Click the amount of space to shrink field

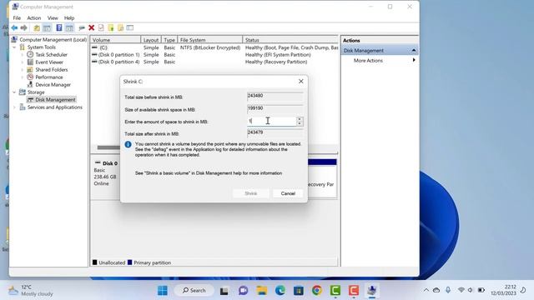271,121
